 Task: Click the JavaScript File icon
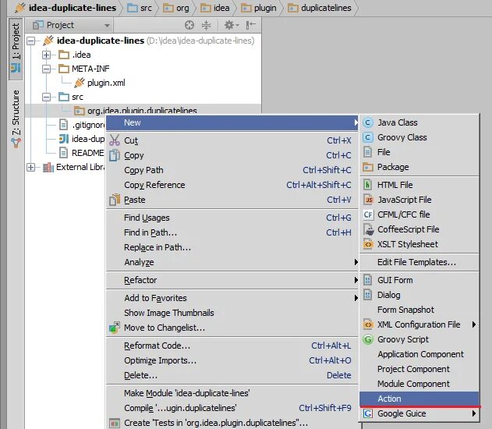(x=369, y=200)
